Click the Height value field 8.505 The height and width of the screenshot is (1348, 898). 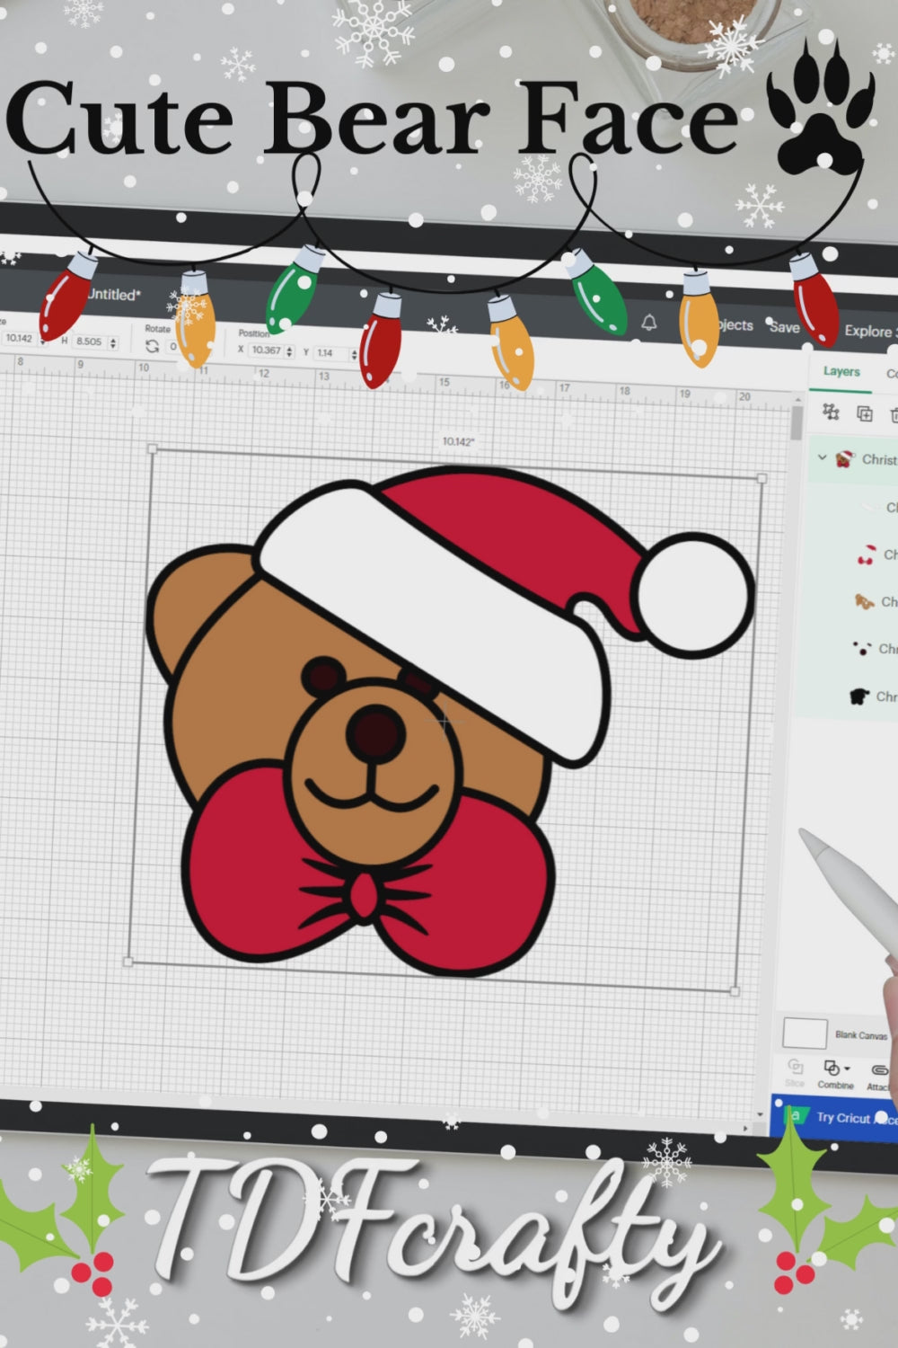click(90, 341)
